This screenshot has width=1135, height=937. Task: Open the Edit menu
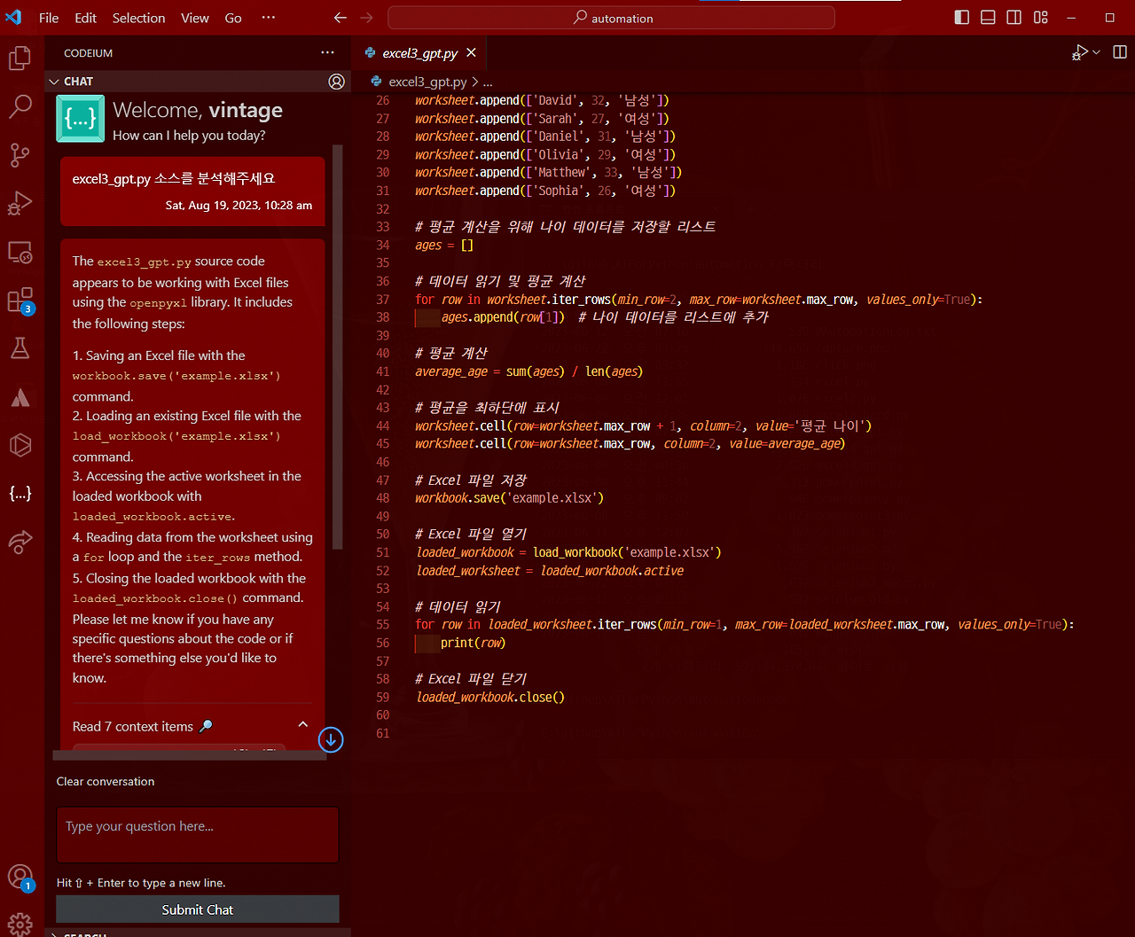coord(86,18)
